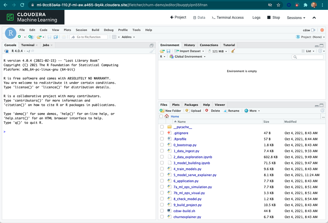328x223 pixels.
Task: Check the box next to churnexplainer.py
Action: [162, 217]
